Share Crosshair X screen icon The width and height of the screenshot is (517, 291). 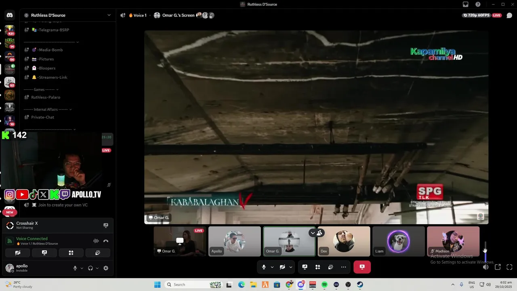coord(106,225)
